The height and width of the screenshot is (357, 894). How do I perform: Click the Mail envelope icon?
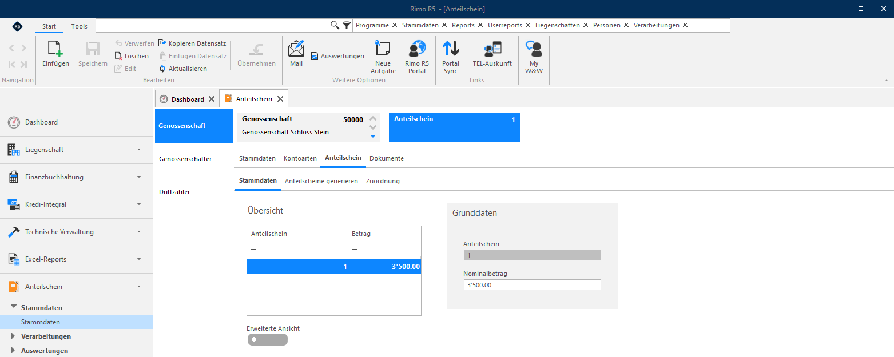[296, 49]
